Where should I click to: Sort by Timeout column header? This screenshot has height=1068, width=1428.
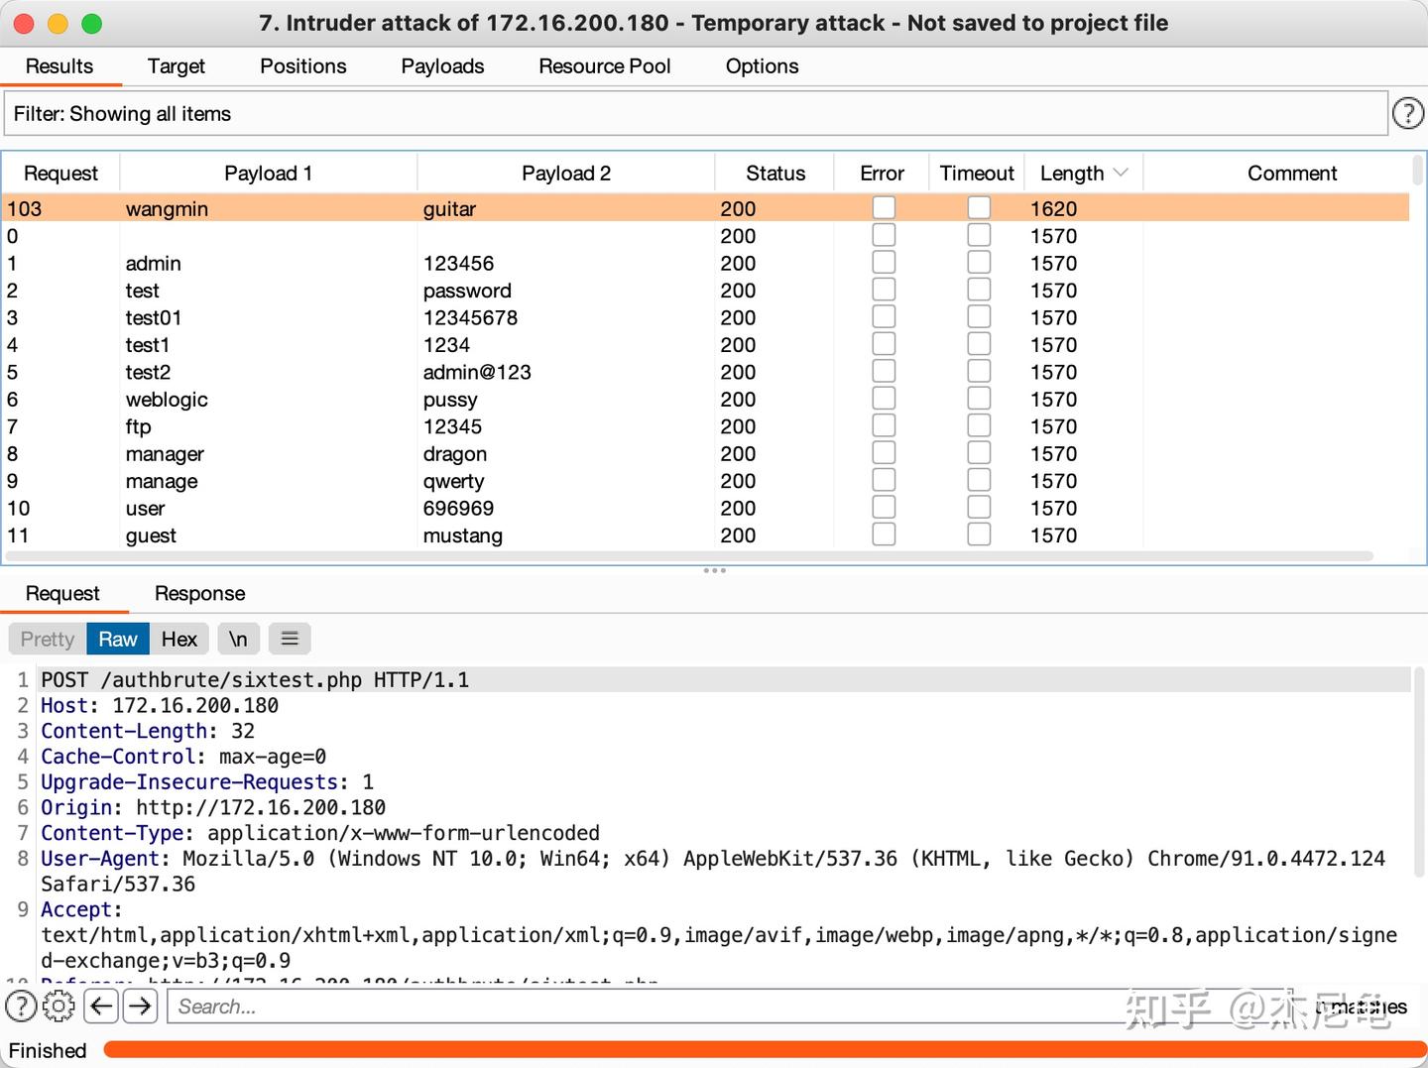click(x=977, y=173)
